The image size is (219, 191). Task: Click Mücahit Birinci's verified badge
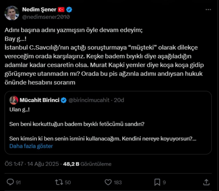[64, 100]
